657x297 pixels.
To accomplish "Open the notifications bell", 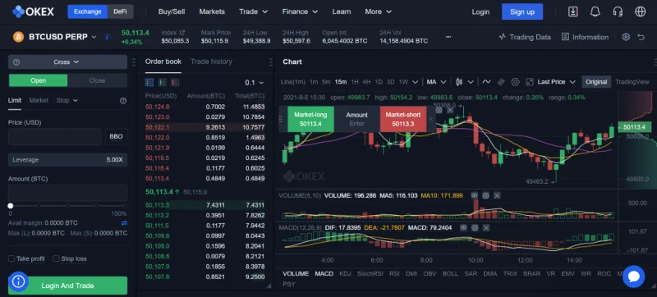I will click(x=595, y=11).
